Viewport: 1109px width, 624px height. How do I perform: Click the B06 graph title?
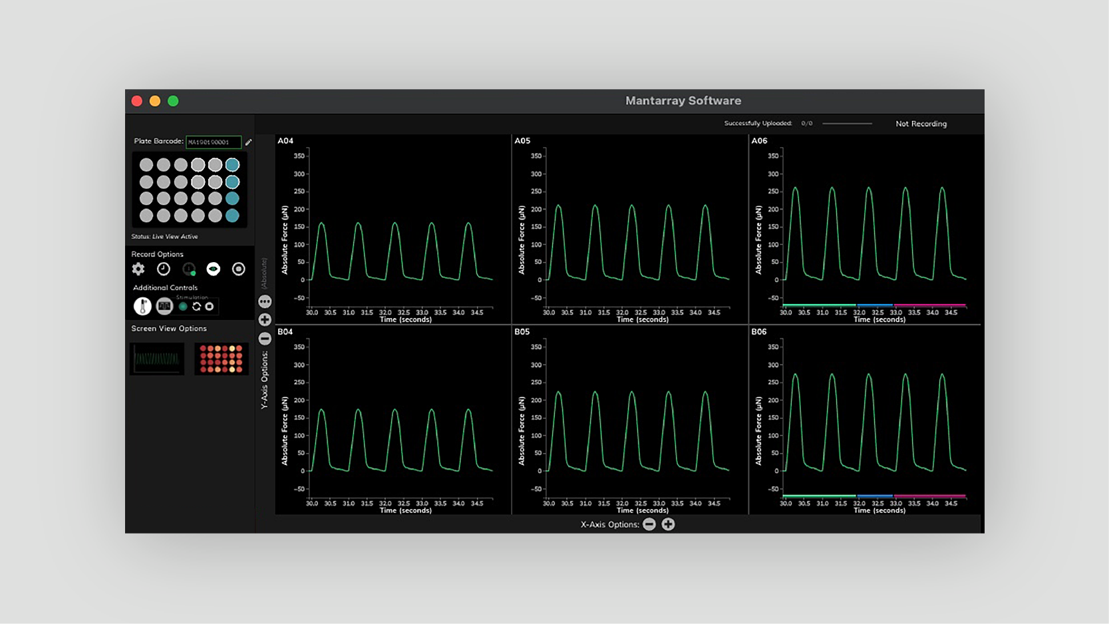tap(759, 332)
